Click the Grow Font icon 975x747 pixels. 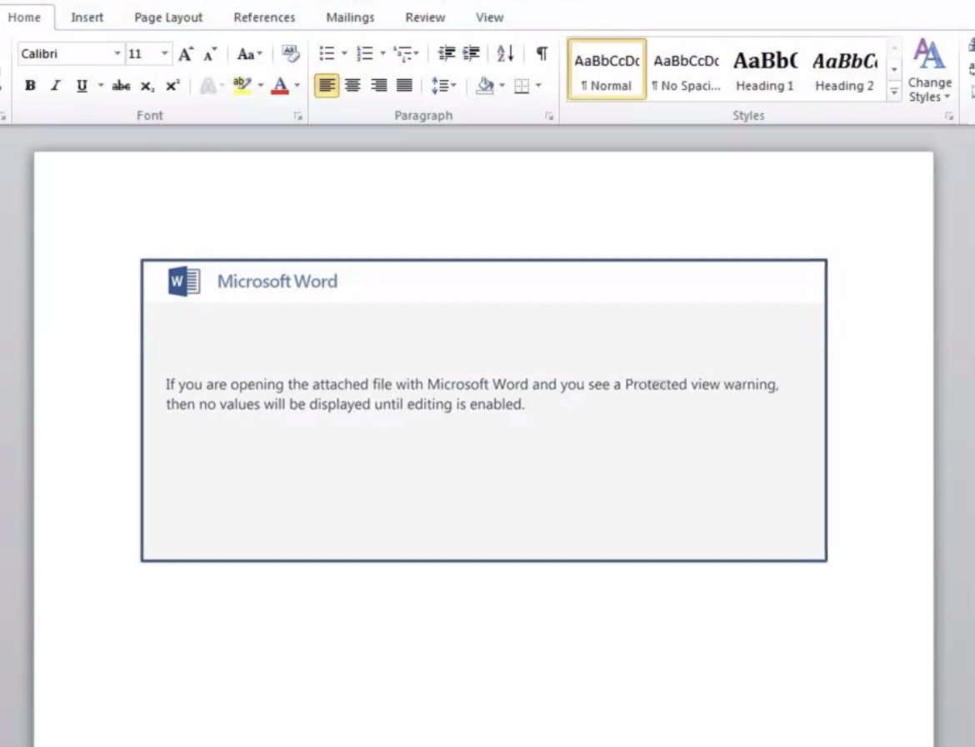185,54
